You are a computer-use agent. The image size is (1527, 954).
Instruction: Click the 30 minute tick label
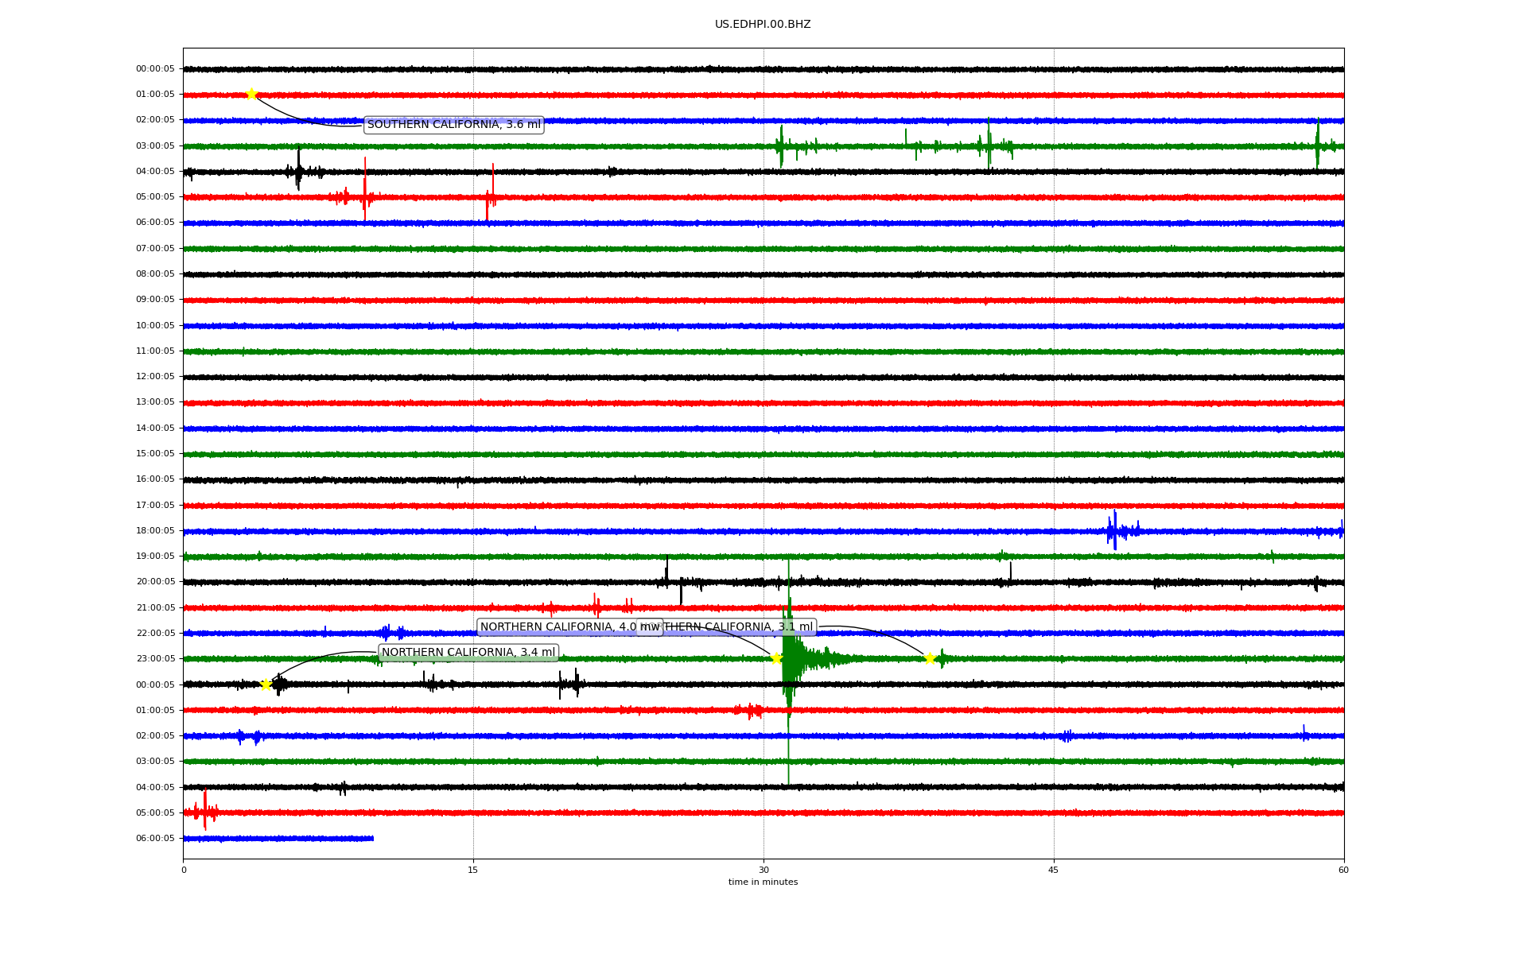click(x=763, y=870)
